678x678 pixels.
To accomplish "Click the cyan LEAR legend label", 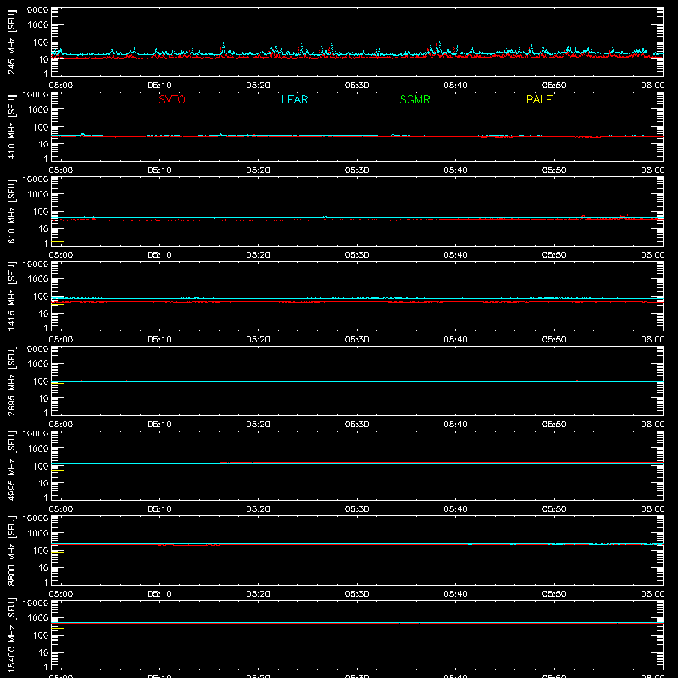I will click(294, 99).
